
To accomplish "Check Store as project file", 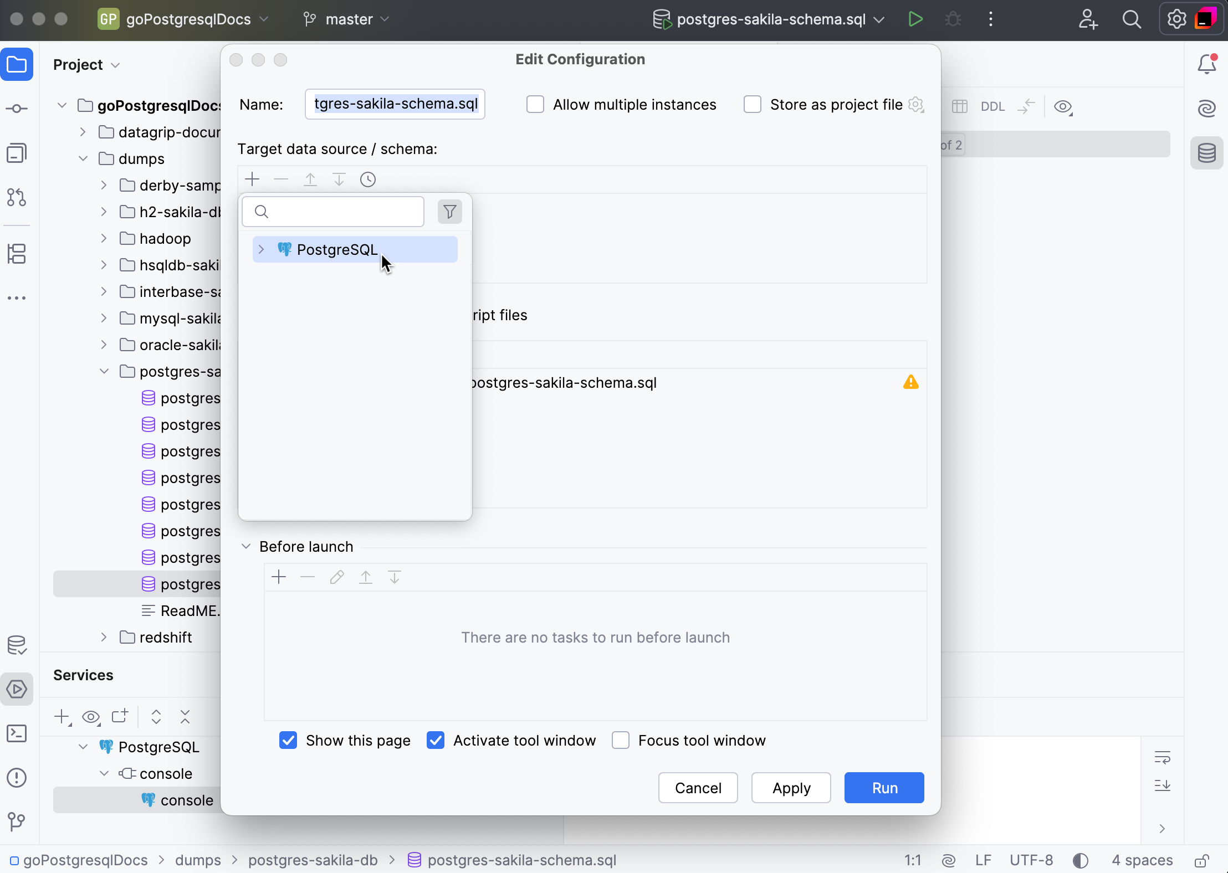I will [753, 104].
